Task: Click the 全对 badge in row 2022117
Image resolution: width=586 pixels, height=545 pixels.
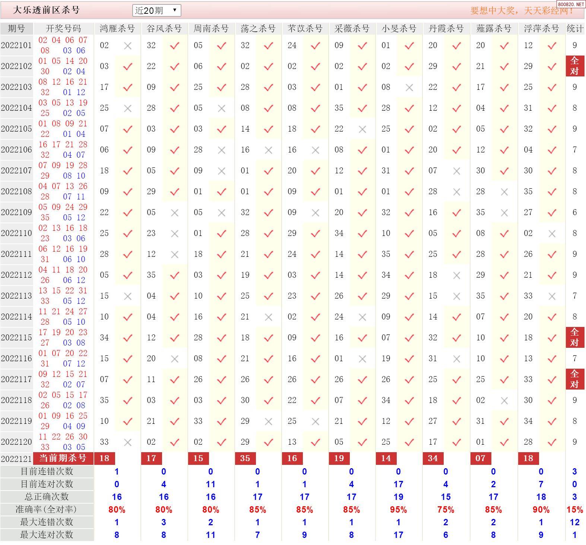Action: point(575,379)
